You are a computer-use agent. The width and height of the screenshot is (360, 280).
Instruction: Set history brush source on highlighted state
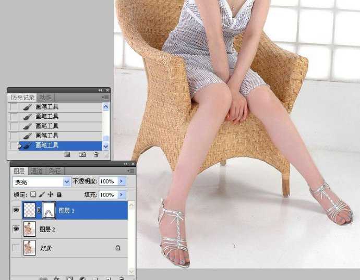point(14,145)
